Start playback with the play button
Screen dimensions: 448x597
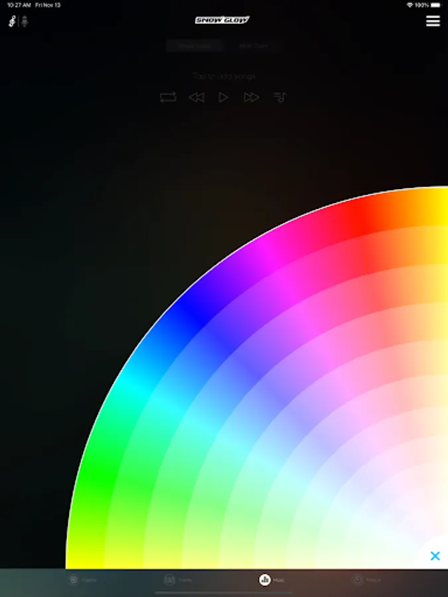pyautogui.click(x=223, y=98)
